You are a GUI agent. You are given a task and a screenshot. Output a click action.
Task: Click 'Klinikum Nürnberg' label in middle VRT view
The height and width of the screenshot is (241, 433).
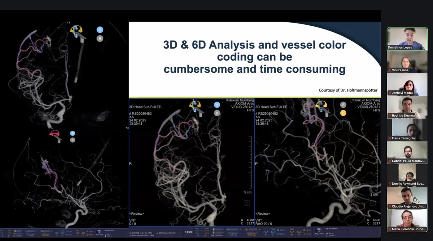[240, 101]
